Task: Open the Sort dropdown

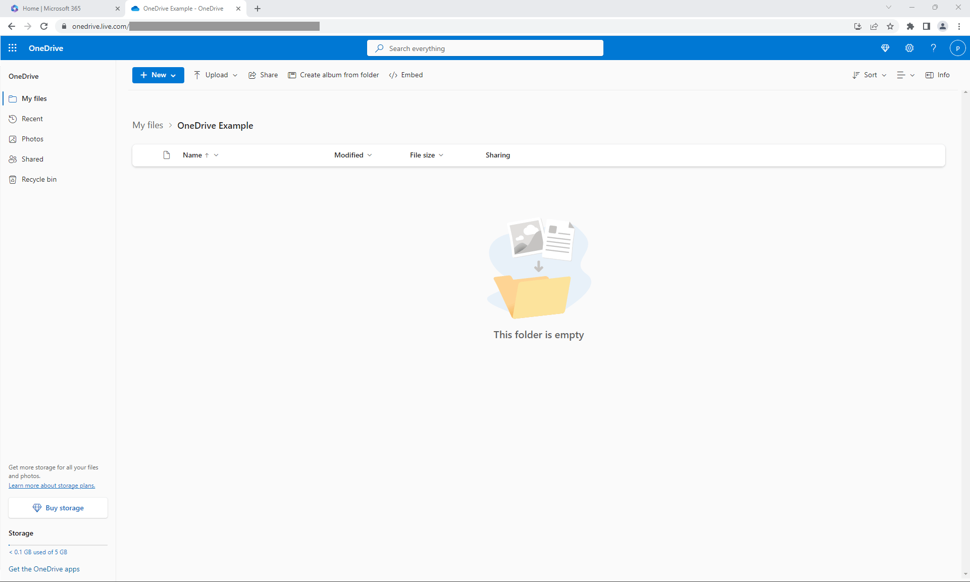Action: (870, 75)
